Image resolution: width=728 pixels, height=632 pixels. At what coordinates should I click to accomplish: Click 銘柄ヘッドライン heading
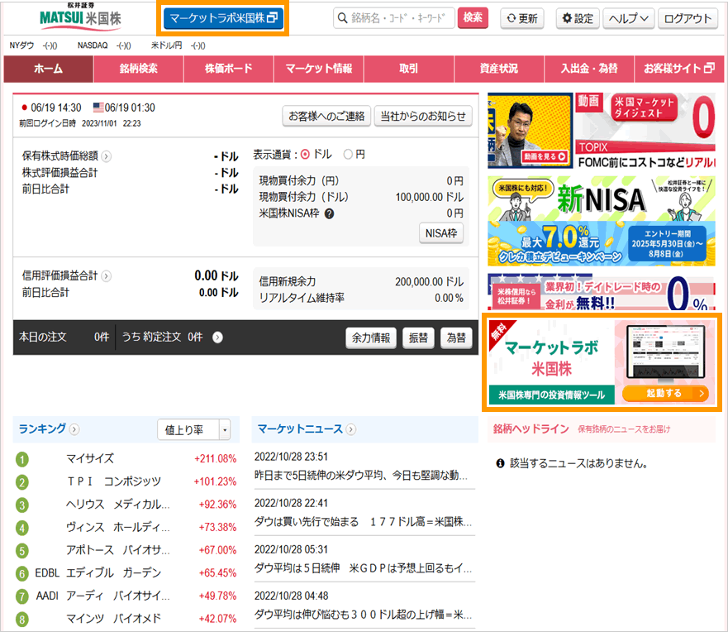(531, 429)
